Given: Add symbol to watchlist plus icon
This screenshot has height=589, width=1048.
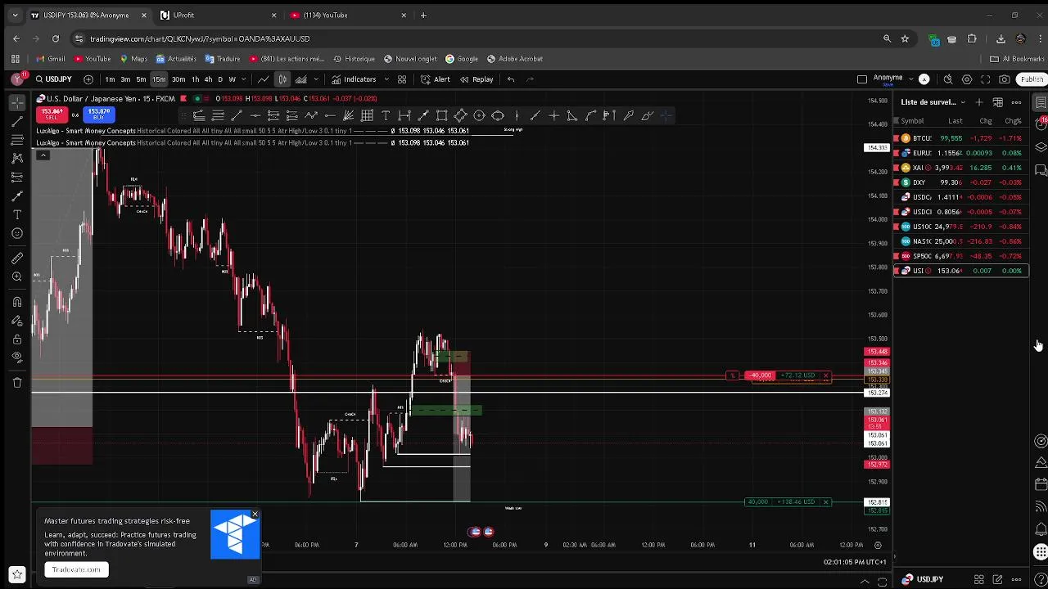Looking at the screenshot, I should click(x=979, y=102).
